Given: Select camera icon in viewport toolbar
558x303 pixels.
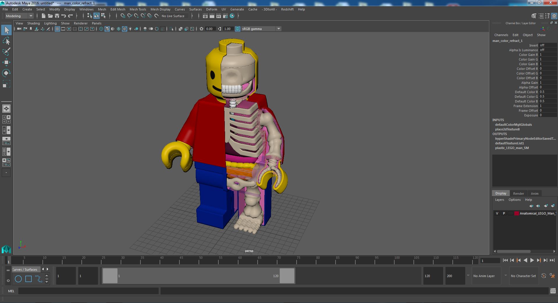Looking at the screenshot, I should pyautogui.click(x=19, y=29).
